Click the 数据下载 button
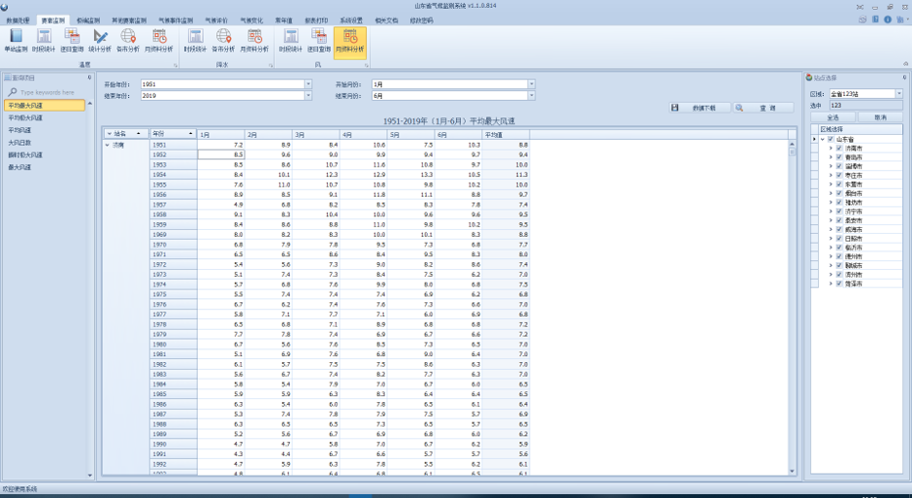912x498 pixels. (x=700, y=108)
